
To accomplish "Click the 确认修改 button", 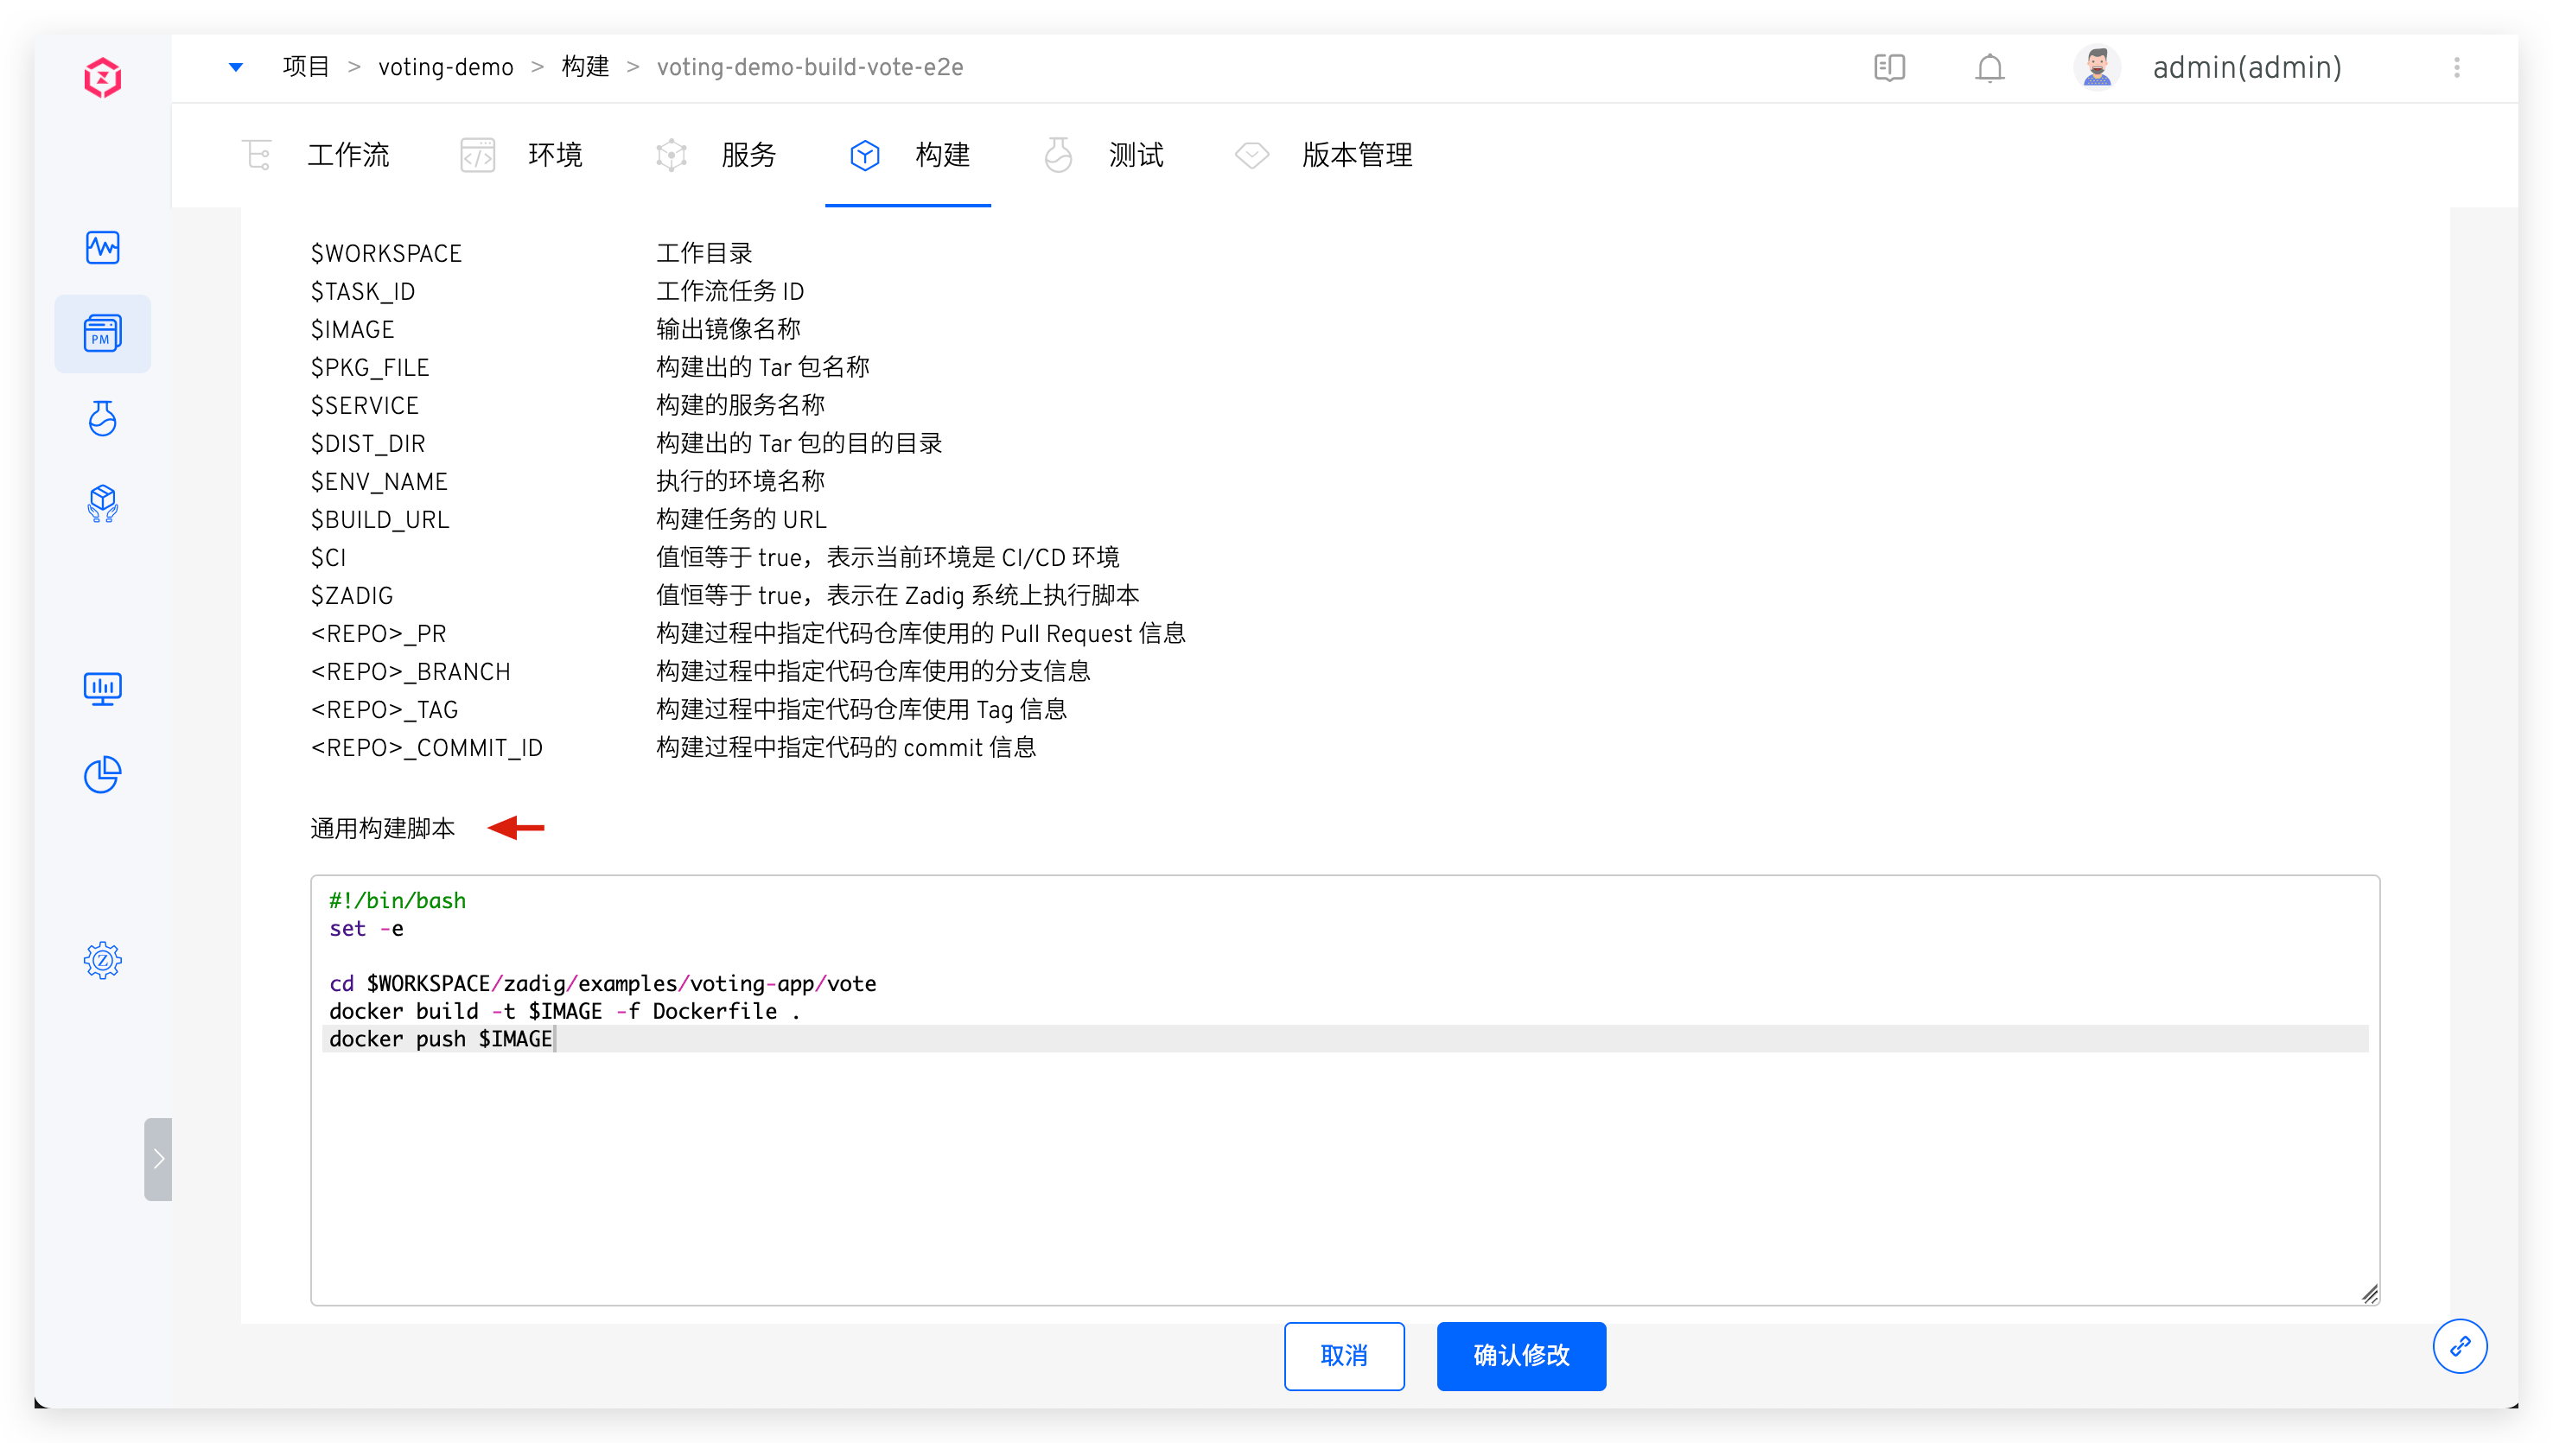I will (1520, 1356).
